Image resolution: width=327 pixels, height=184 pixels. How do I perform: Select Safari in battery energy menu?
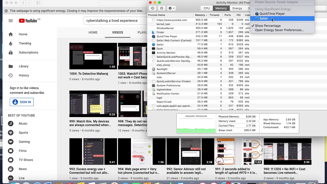282,18
